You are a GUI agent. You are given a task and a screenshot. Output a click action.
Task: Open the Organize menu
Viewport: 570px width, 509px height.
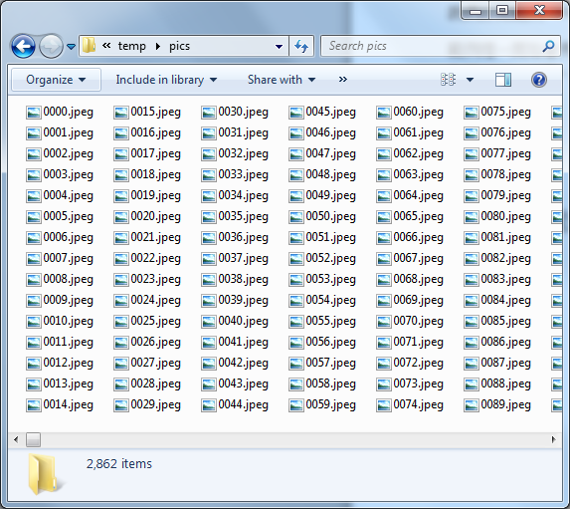click(x=56, y=80)
